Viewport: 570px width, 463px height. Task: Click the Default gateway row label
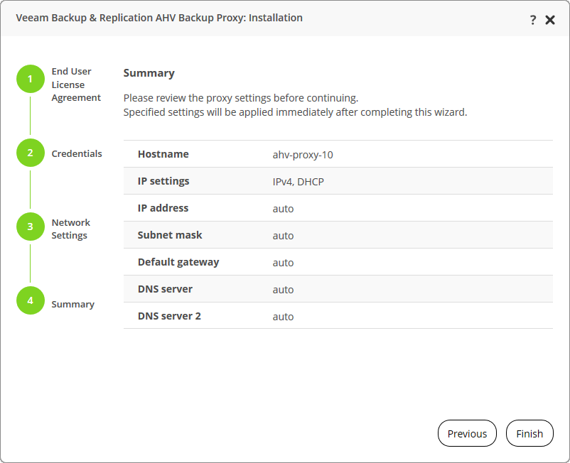(x=178, y=262)
